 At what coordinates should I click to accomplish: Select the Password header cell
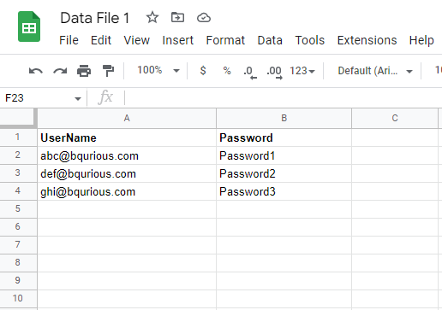284,137
